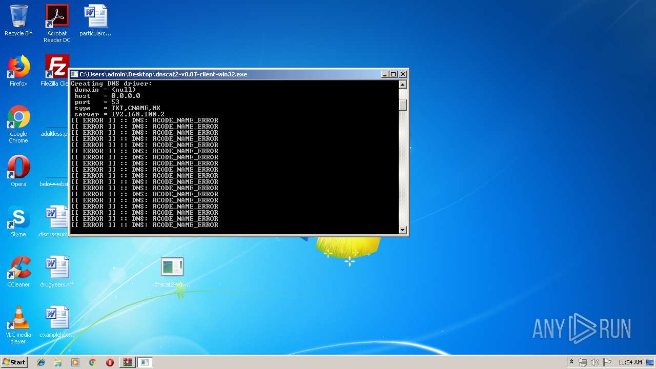
Task: Open the console window system menu icon
Action: tap(74, 74)
